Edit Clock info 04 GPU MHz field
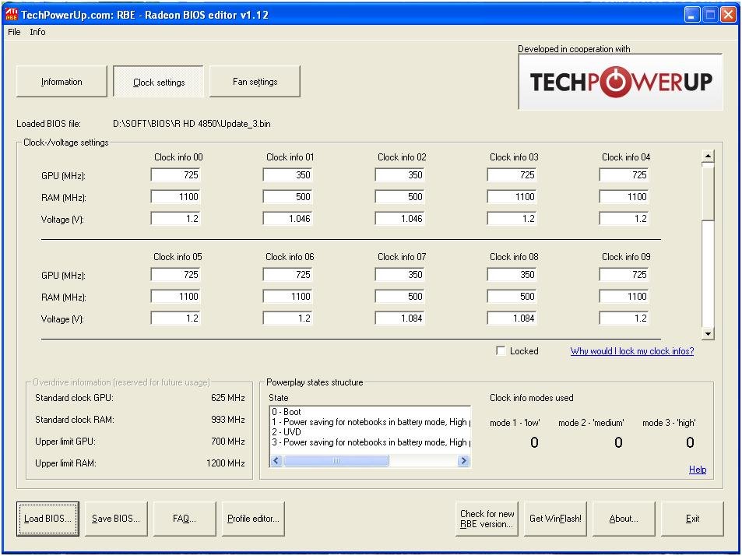 [x=624, y=175]
